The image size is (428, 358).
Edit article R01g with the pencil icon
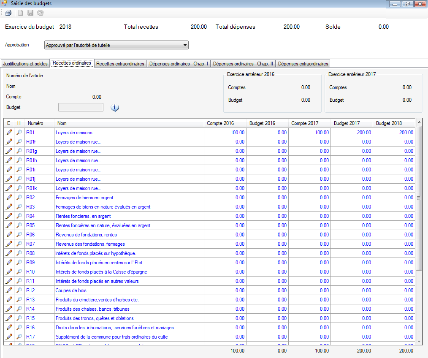pos(9,151)
